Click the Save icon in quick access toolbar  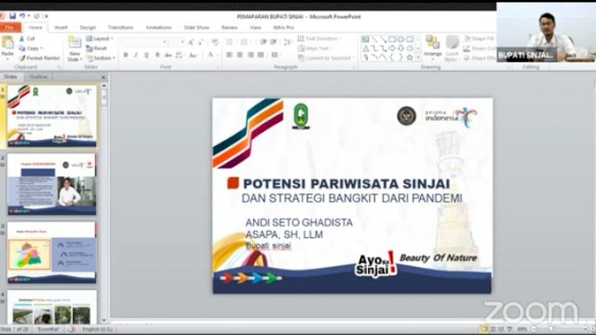[x=12, y=16]
